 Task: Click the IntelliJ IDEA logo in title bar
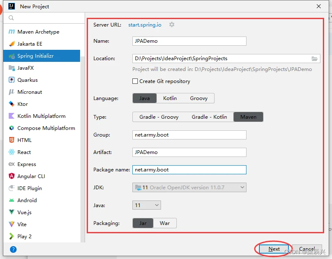coord(12,6)
